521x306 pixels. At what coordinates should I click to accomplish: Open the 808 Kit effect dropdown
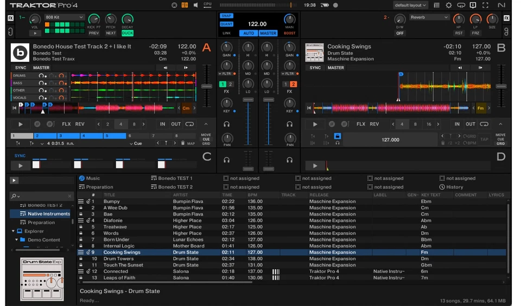[x=64, y=17]
